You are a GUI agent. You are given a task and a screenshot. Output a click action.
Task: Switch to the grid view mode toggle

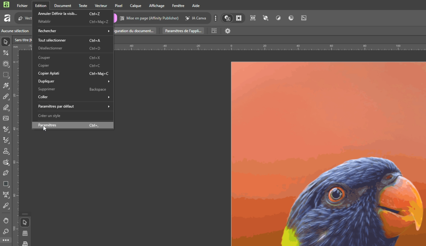239,18
